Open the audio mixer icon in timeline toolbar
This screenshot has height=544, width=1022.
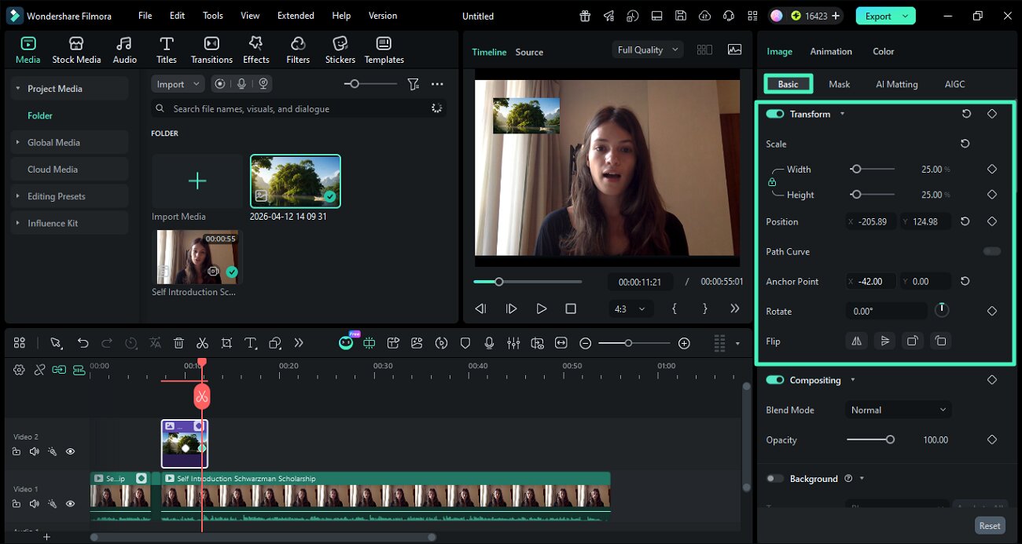pos(513,343)
